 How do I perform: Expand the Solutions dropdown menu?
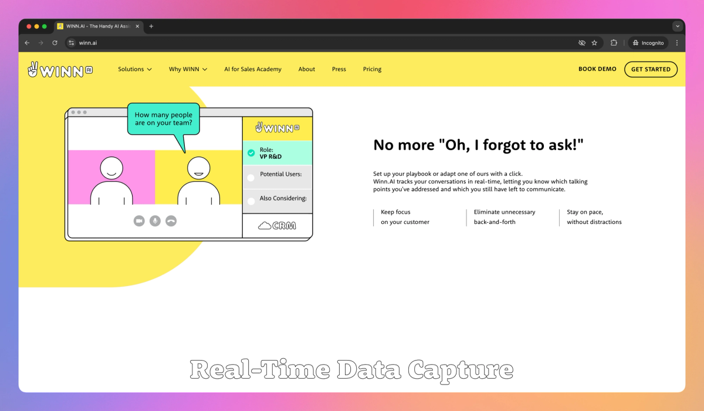(135, 69)
